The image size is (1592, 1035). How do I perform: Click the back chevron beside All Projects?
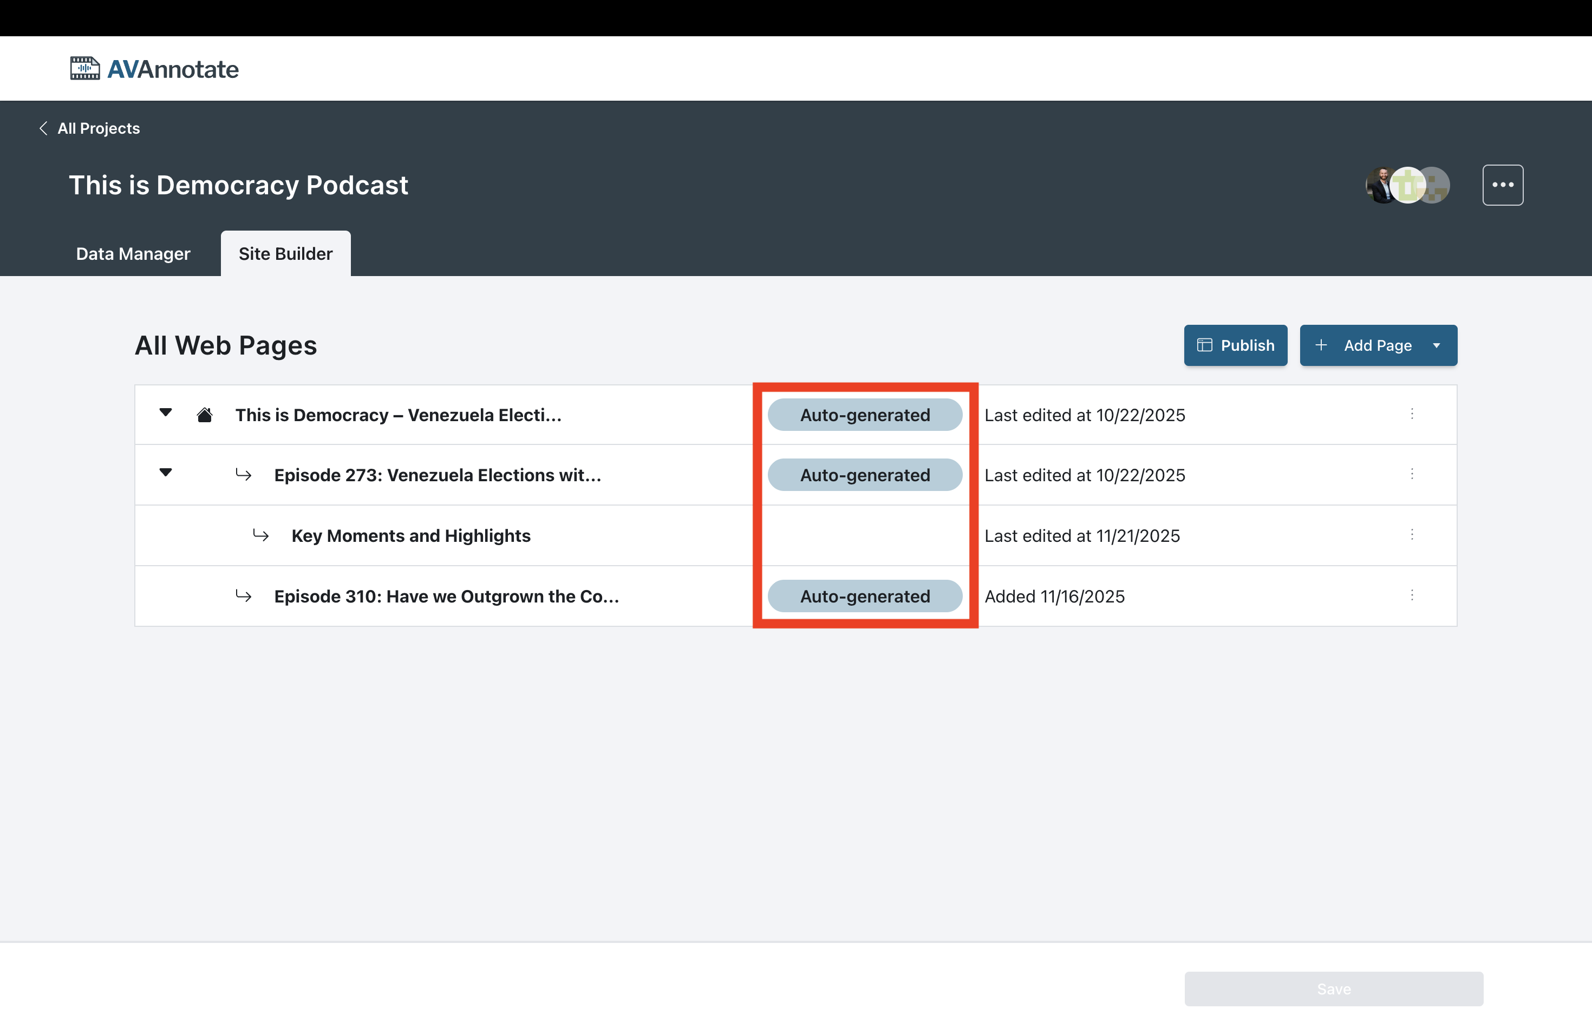43,128
